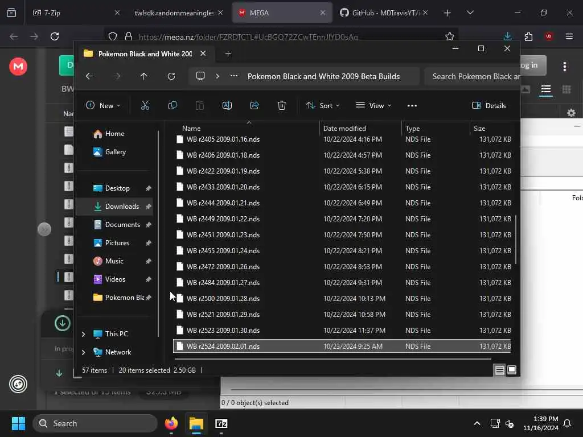Image resolution: width=583 pixels, height=437 pixels.
Task: Open Firefox from the taskbar
Action: [171, 423]
